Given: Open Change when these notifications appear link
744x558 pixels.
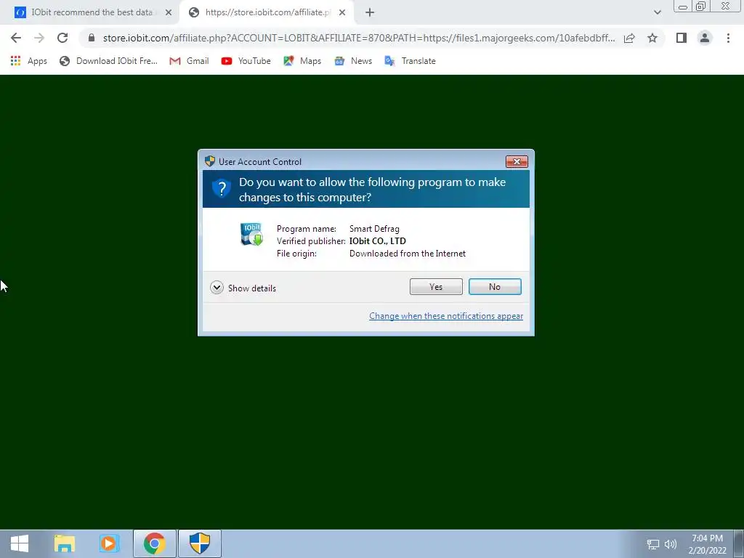Looking at the screenshot, I should coord(446,316).
